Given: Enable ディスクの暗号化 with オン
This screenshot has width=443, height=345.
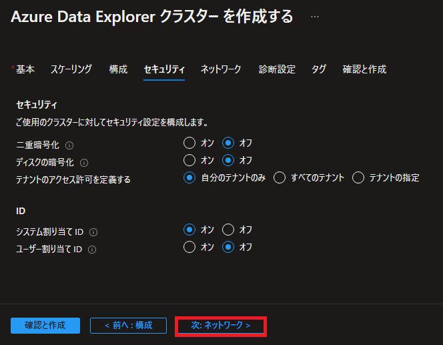Looking at the screenshot, I should [x=189, y=160].
